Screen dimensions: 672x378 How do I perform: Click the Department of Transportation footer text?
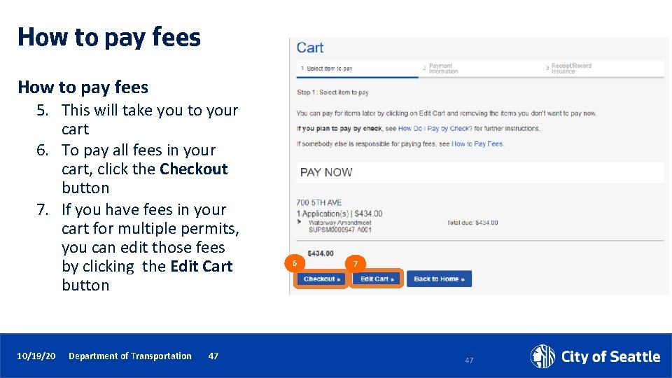pos(129,356)
